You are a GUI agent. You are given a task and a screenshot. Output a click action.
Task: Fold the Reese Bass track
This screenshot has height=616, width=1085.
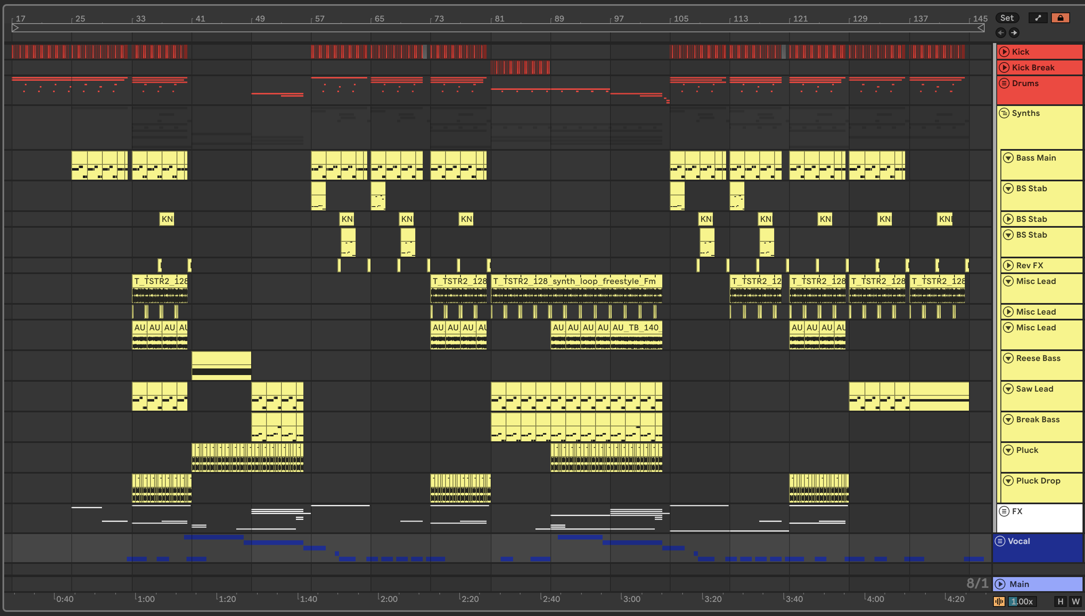[1008, 359]
